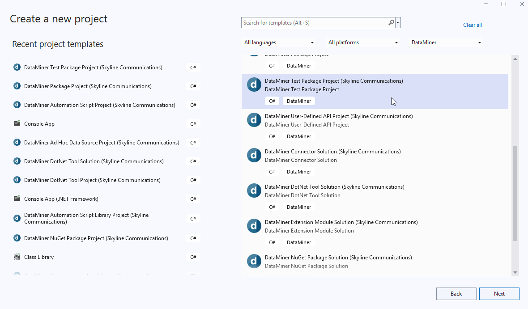This screenshot has height=309, width=528.
Task: Click the Console App (.NET Framework) icon
Action: tap(17, 199)
